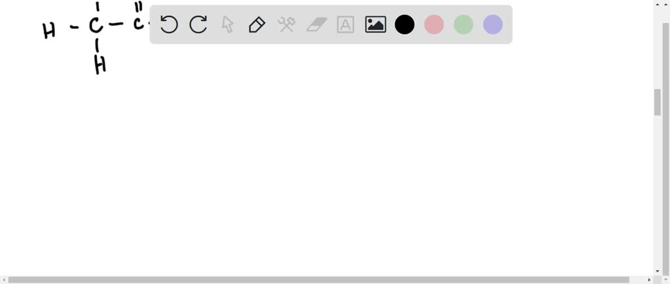Click the horizontal scrollbar right arrow
This screenshot has width=670, height=284.
649,279
